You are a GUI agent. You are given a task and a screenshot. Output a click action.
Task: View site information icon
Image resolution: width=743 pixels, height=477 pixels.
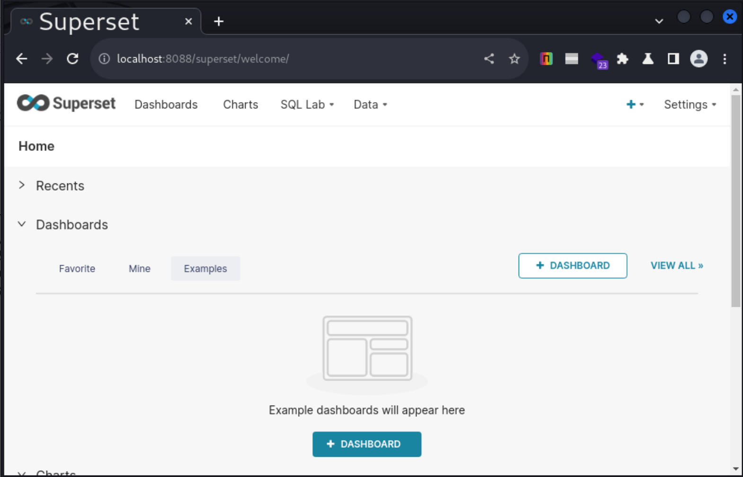coord(104,59)
